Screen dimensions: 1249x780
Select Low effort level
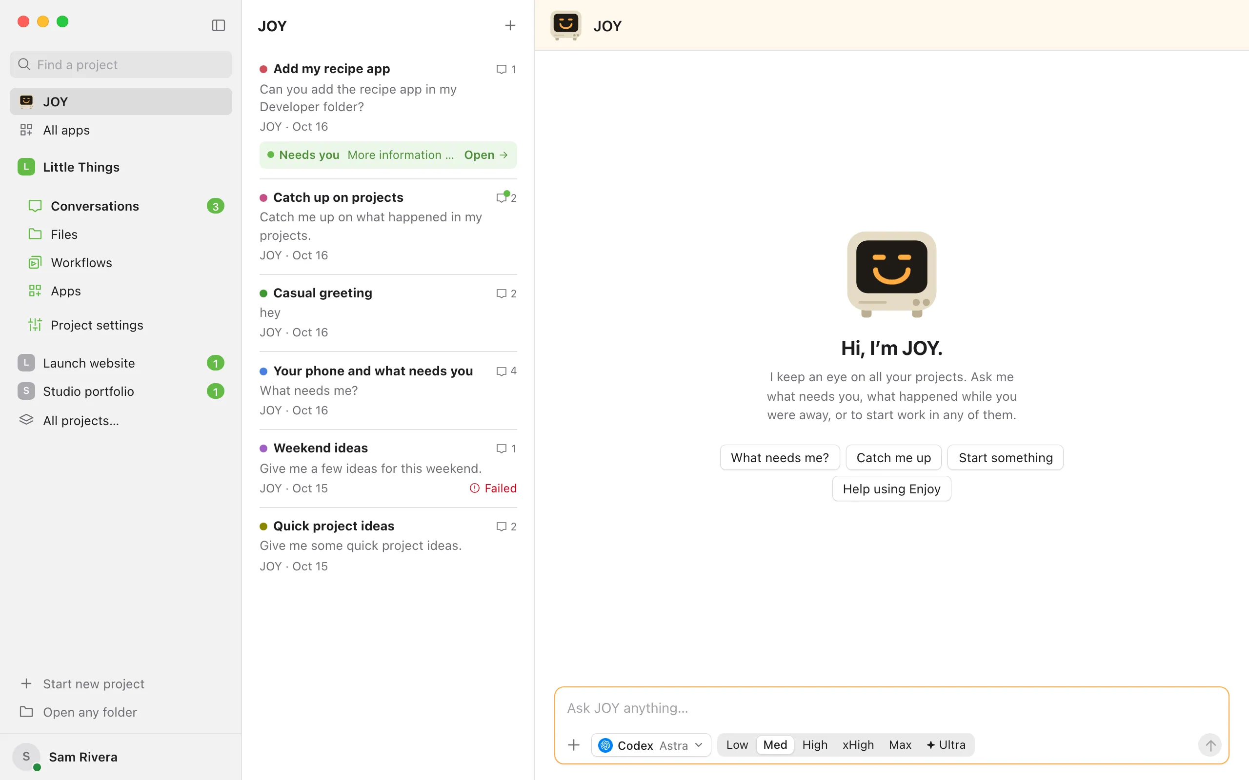(x=737, y=745)
